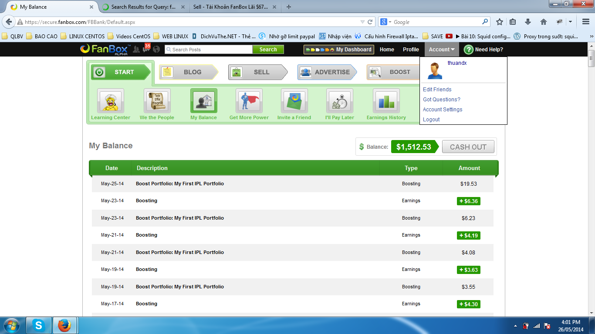Click the globe icon in the FanBox header
This screenshot has width=595, height=334.
point(156,50)
